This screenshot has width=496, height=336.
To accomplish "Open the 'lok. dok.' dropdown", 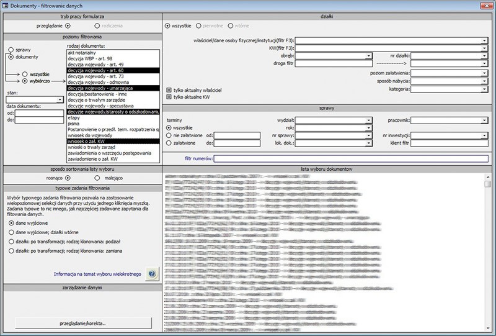I will pos(369,143).
